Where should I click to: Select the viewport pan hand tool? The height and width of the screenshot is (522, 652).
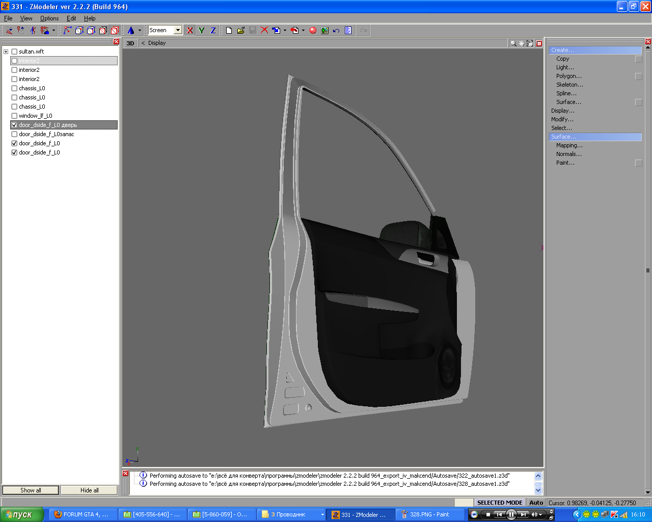tap(522, 43)
